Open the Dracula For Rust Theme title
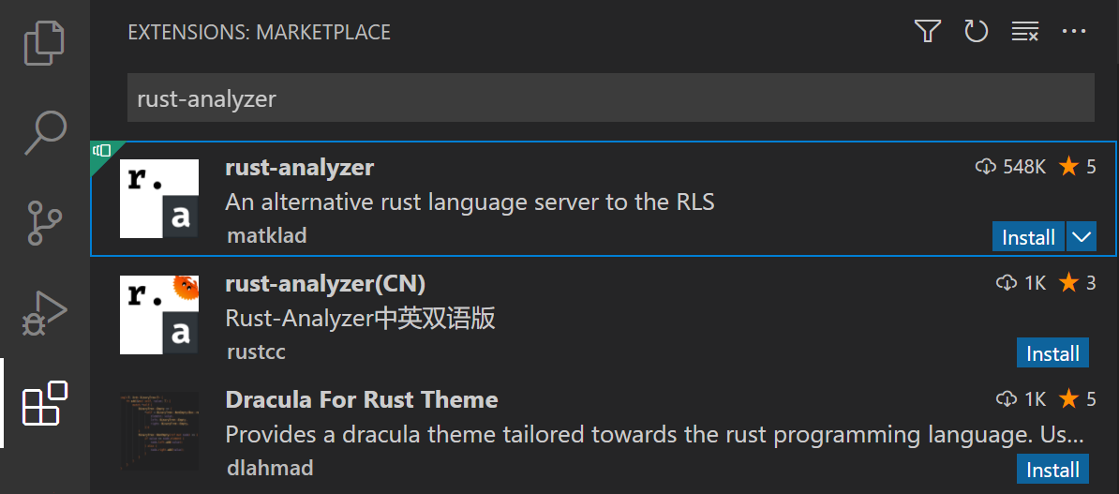Screen dimensions: 1119x494 (362, 399)
